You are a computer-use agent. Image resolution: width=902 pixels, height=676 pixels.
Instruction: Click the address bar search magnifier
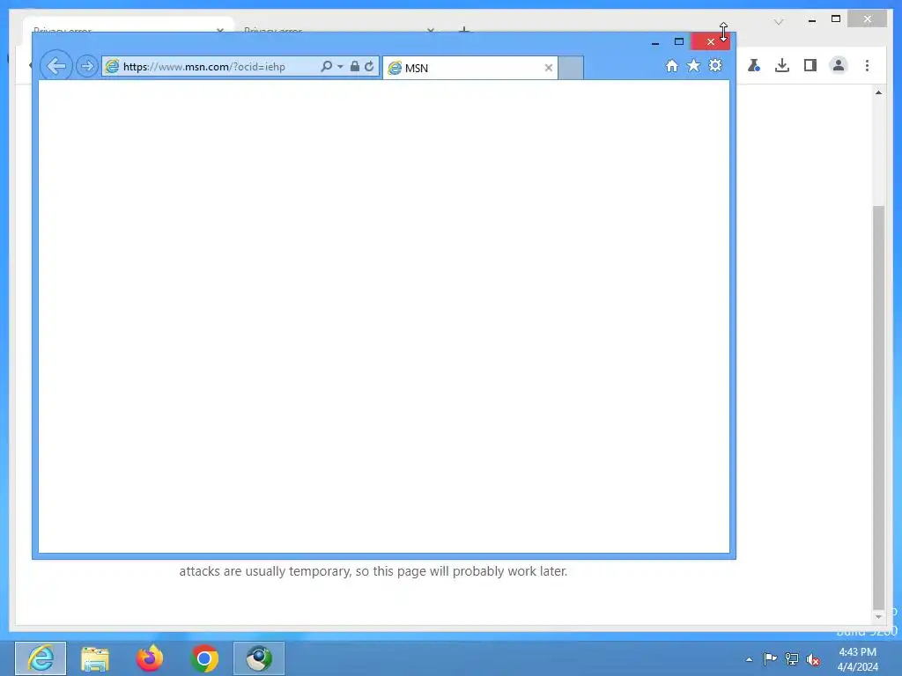pos(326,66)
